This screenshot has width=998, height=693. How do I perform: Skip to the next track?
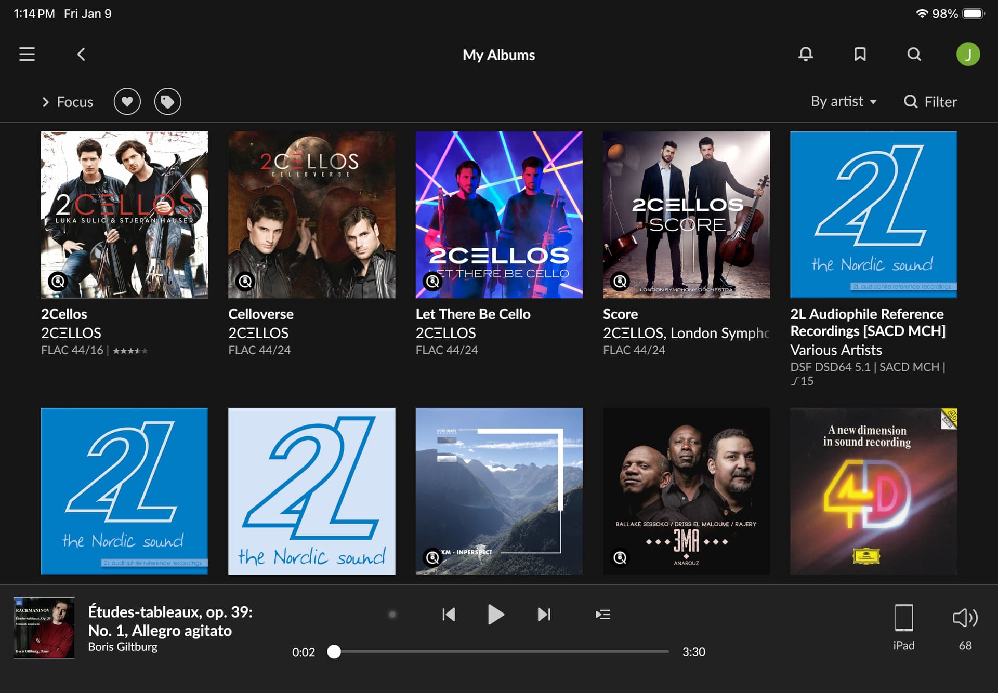pyautogui.click(x=544, y=615)
